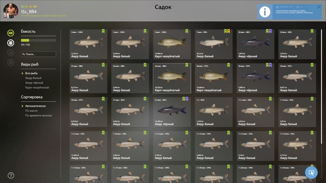Sort fish По времени вылова
Image resolution: width=326 pixels, height=183 pixels.
click(38, 115)
